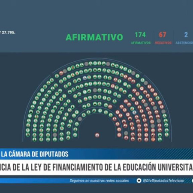The image size is (193, 193).
Task: Click 'Seguinos en nuestras redes sociales' text
Action: 99,181
